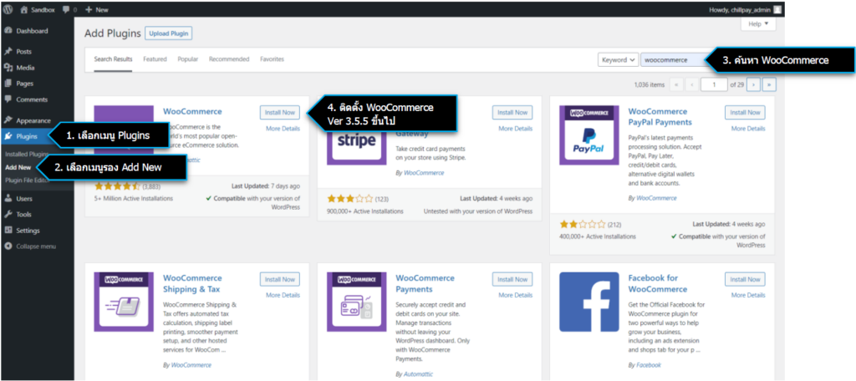Open More Details for Facebook for WooCommerce
The height and width of the screenshot is (381, 856).
748,295
